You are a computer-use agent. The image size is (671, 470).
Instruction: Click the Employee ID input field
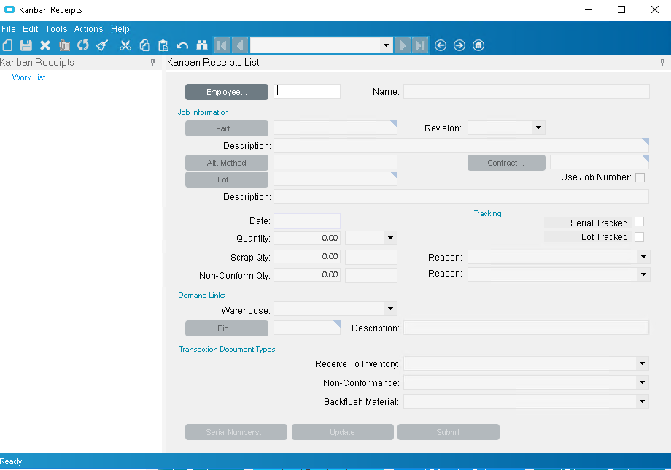[307, 91]
